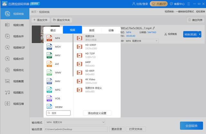The width and height of the screenshot is (206, 134).
Task: Open 视频分割 tool in sidebar
Action: (15, 25)
